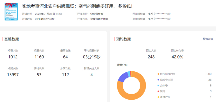Click the 新增关注人数 value 4
Image resolution: width=216 pixels, height=102 pixels.
click(x=92, y=75)
